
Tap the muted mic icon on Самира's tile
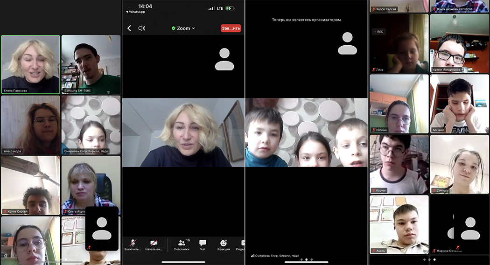tap(434, 190)
